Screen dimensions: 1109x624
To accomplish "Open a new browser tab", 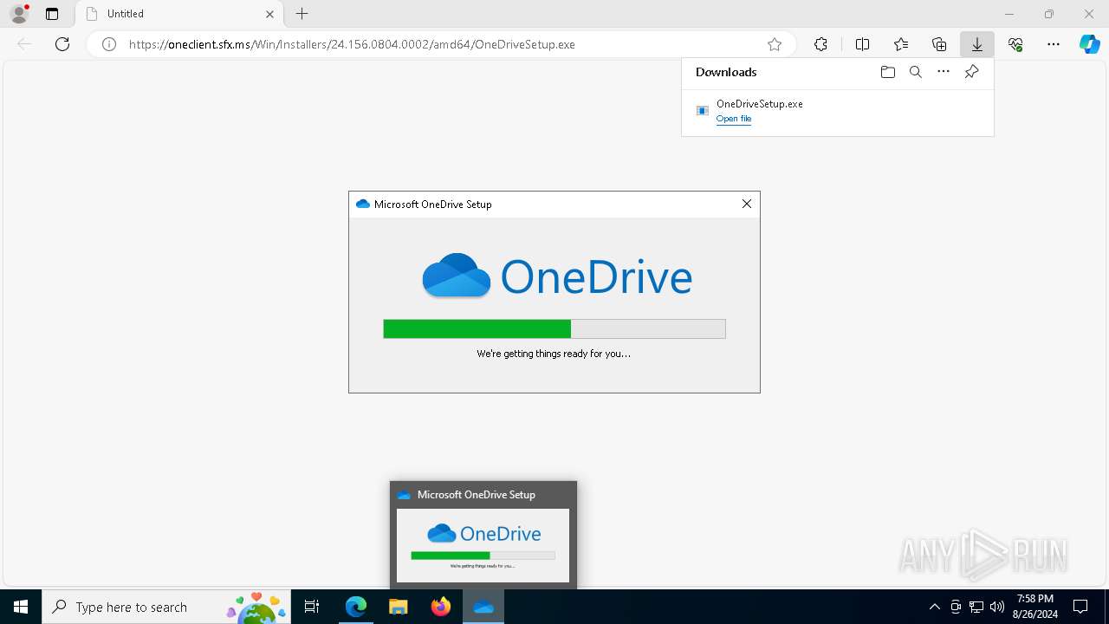I will coord(302,14).
